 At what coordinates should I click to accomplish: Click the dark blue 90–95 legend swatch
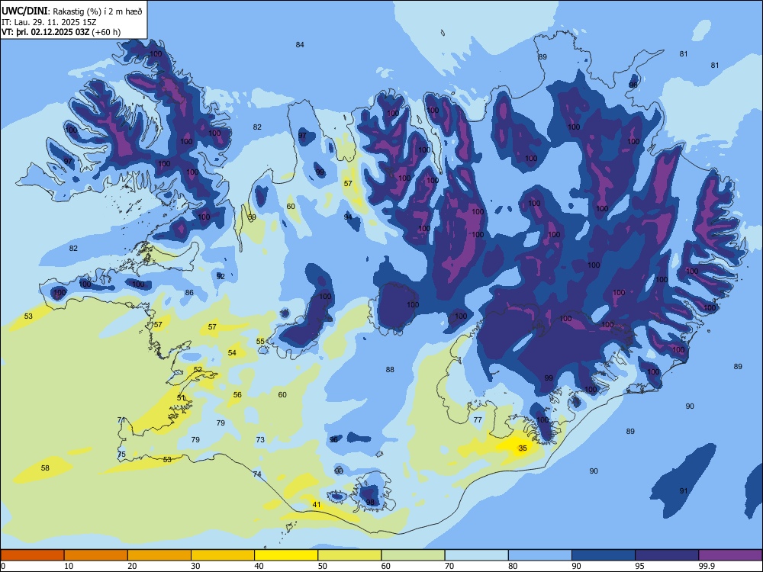coord(604,555)
